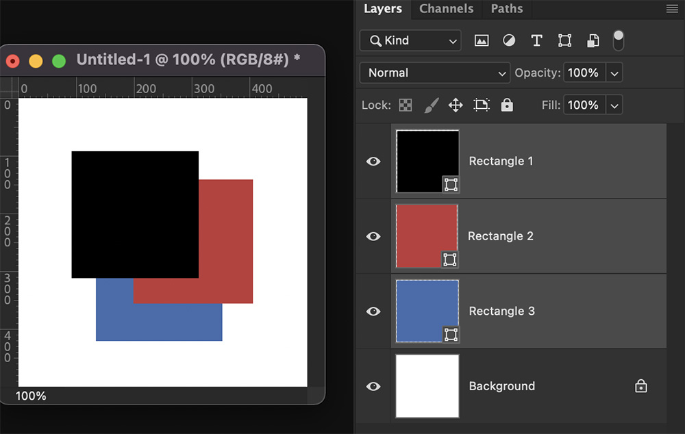Click the 100% zoom field in status bar

(31, 396)
